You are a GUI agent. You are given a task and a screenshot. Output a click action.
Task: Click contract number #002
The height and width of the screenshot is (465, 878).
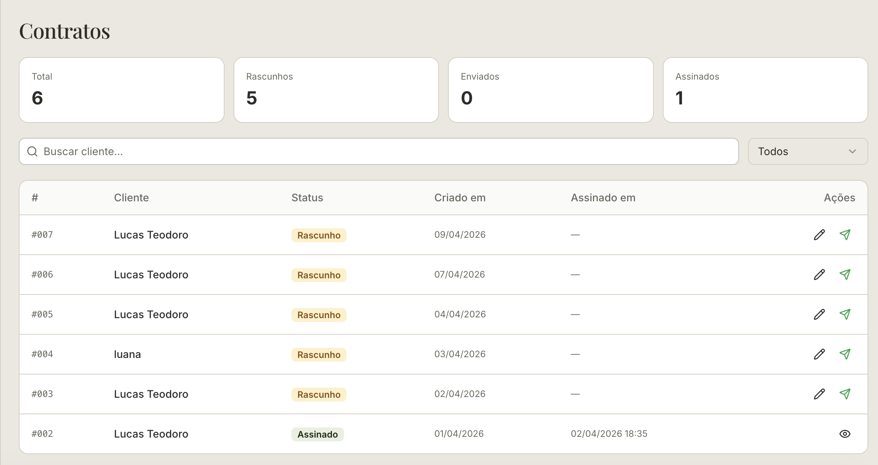click(42, 434)
